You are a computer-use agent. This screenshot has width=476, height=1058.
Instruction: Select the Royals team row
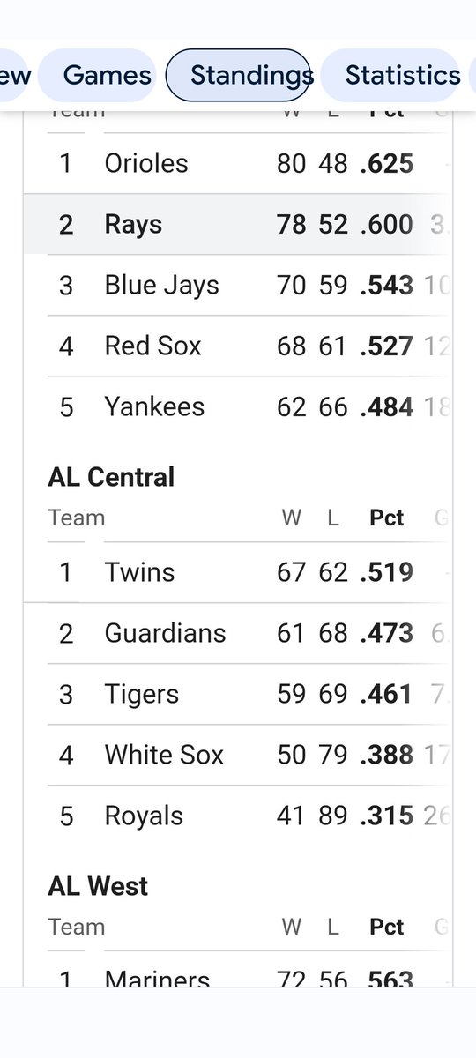[x=238, y=816]
